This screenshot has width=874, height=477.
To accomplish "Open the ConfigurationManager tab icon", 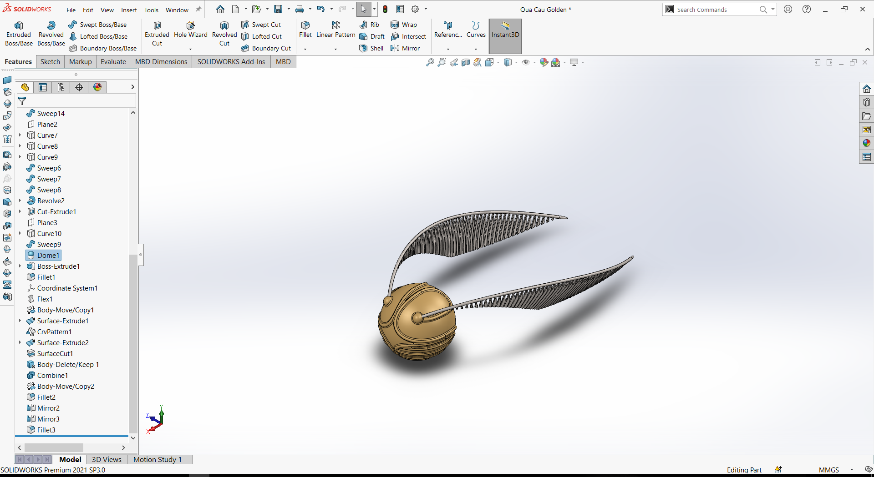I will point(61,87).
